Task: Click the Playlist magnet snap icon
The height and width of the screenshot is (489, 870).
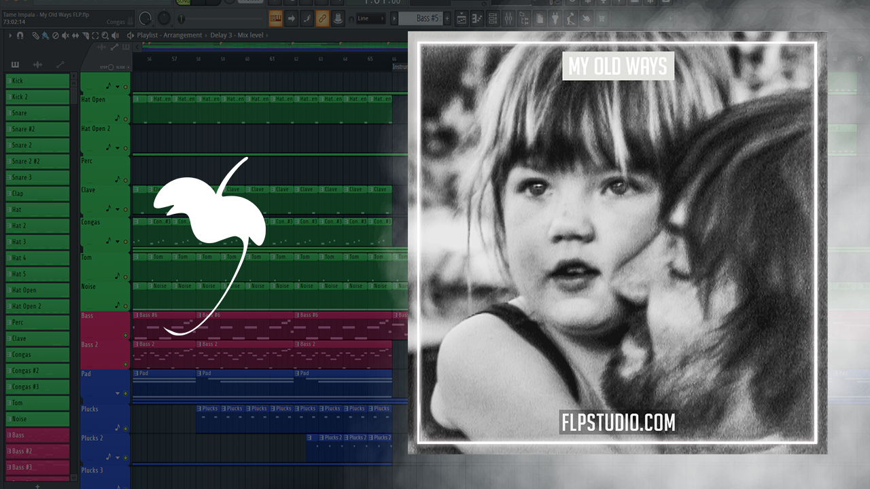Action: pyautogui.click(x=20, y=35)
